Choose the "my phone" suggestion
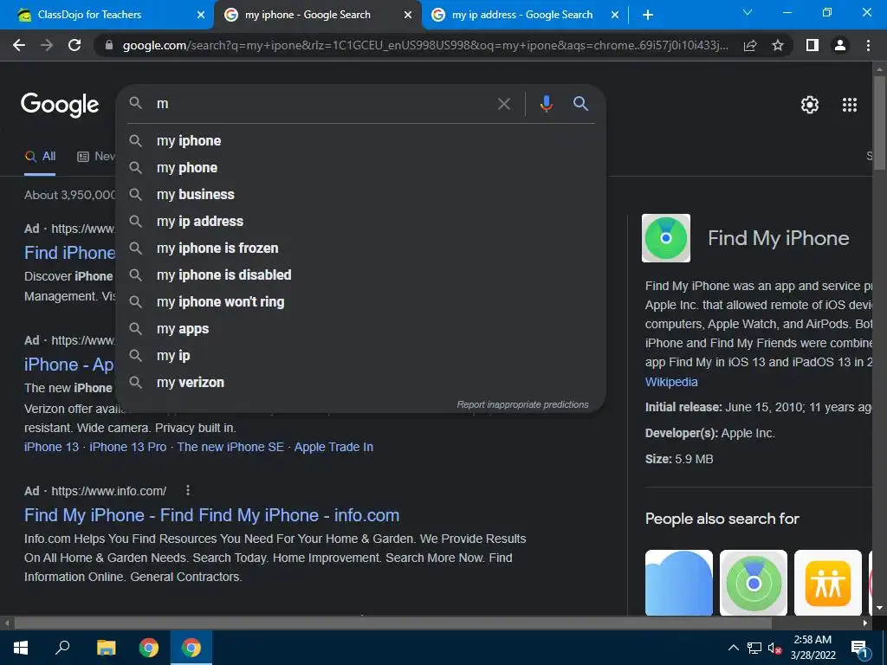Viewport: 887px width, 665px height. click(360, 168)
